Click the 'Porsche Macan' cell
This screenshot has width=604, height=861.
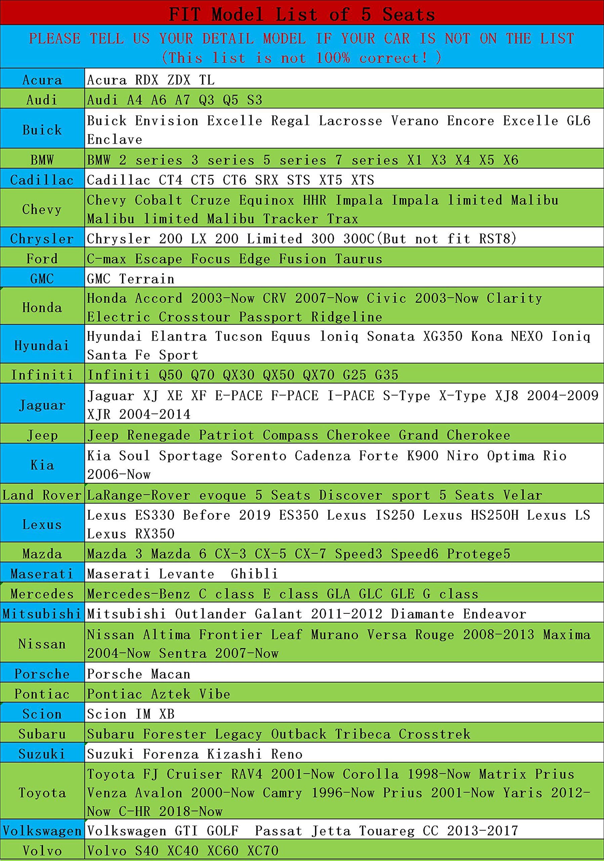coord(344,673)
